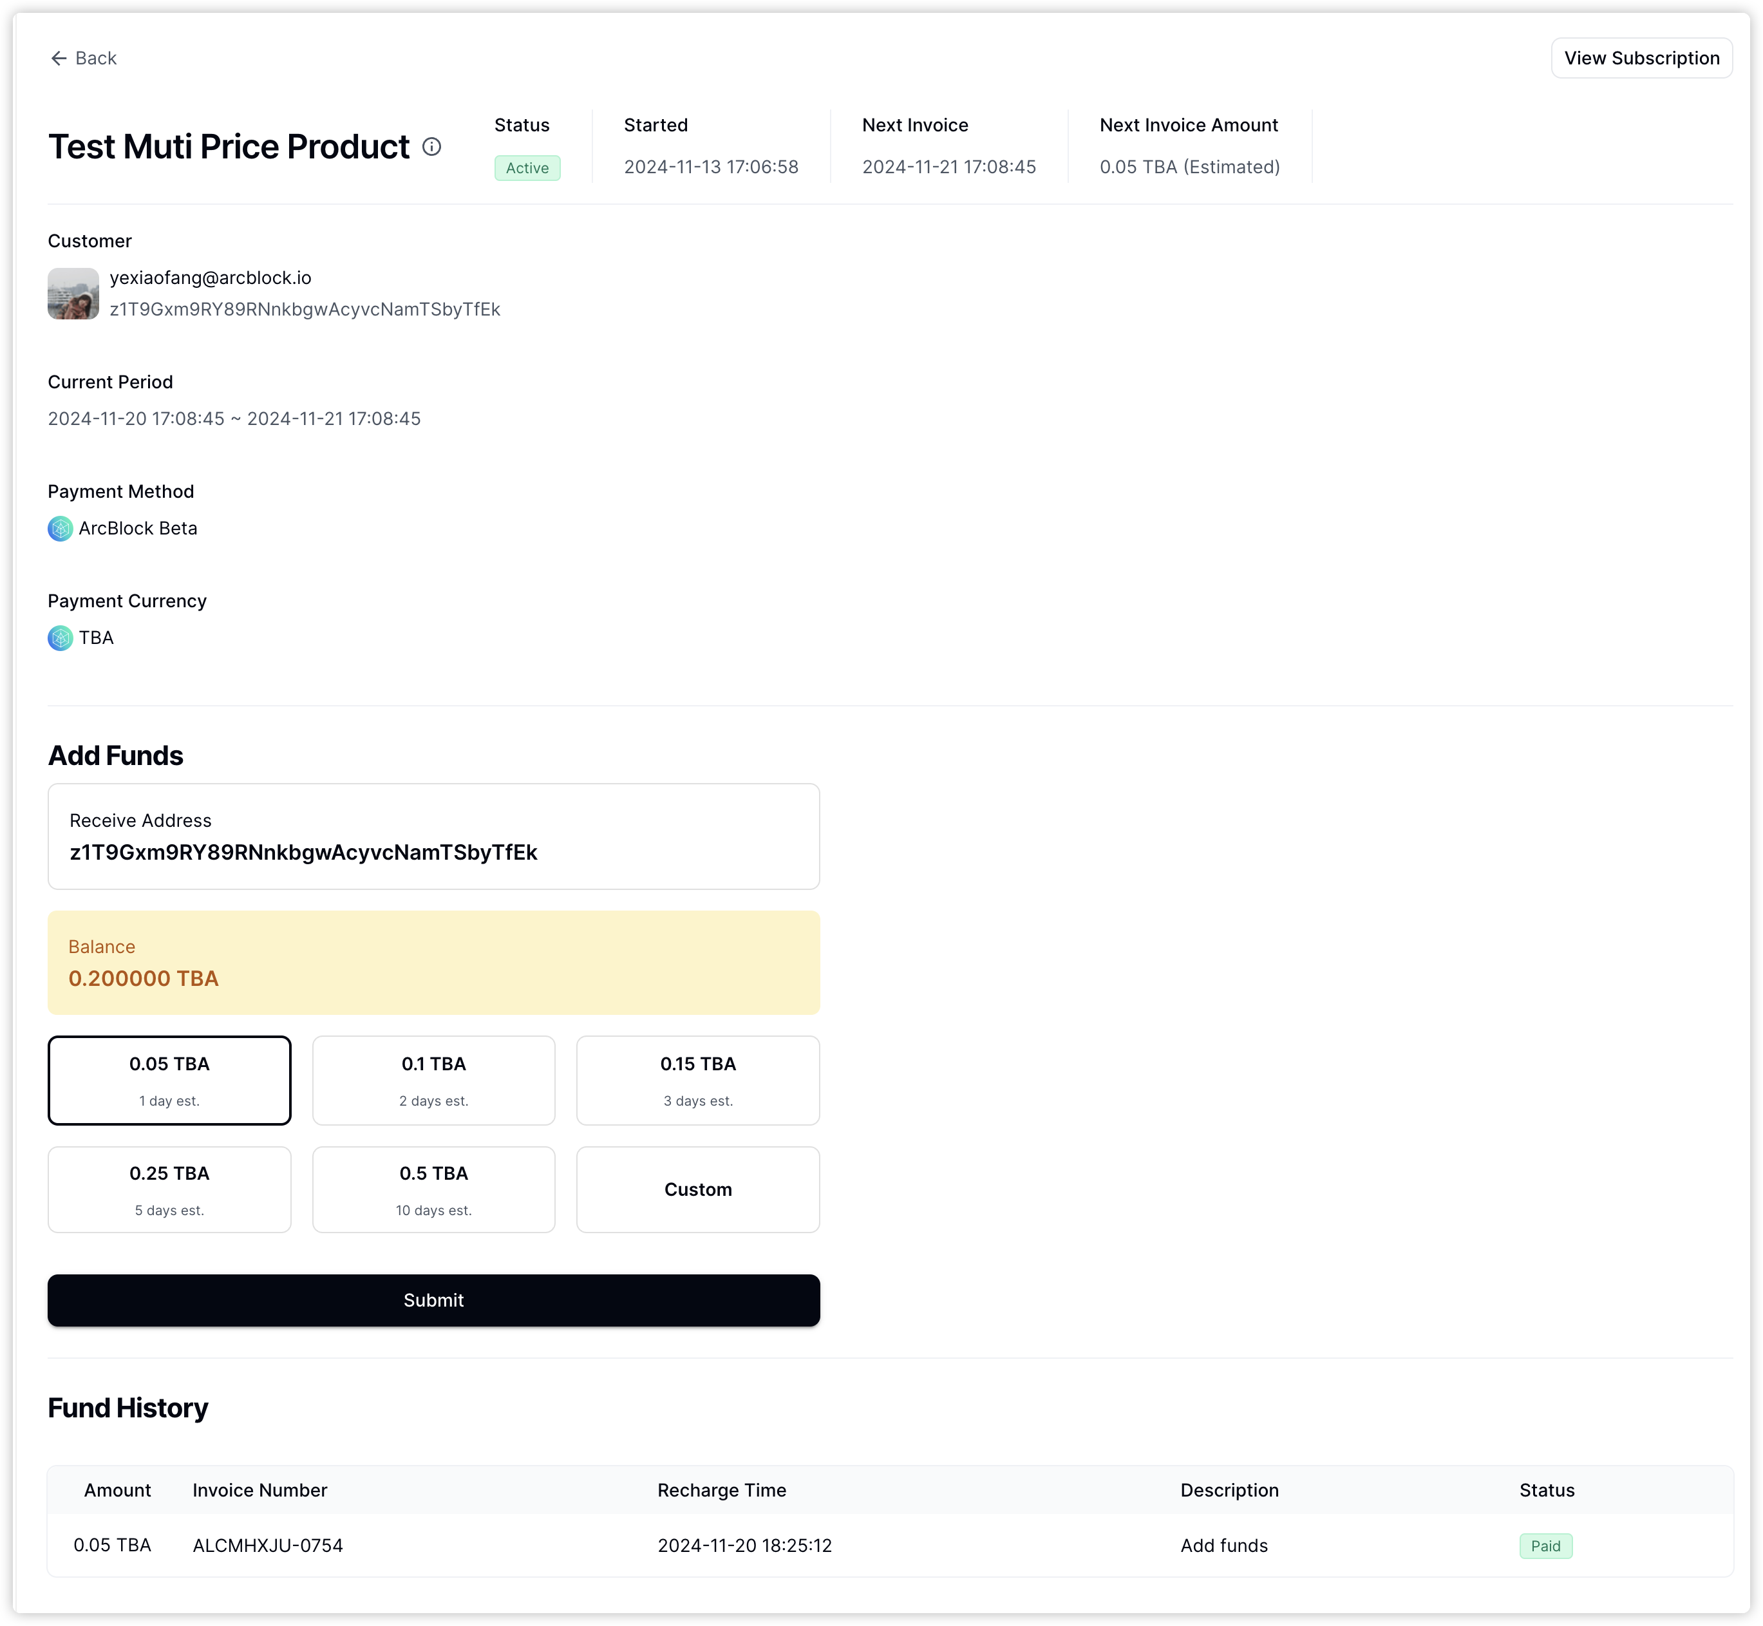Click ArcBlock Beta payment method icon
The image size is (1763, 1626).
pyautogui.click(x=60, y=529)
